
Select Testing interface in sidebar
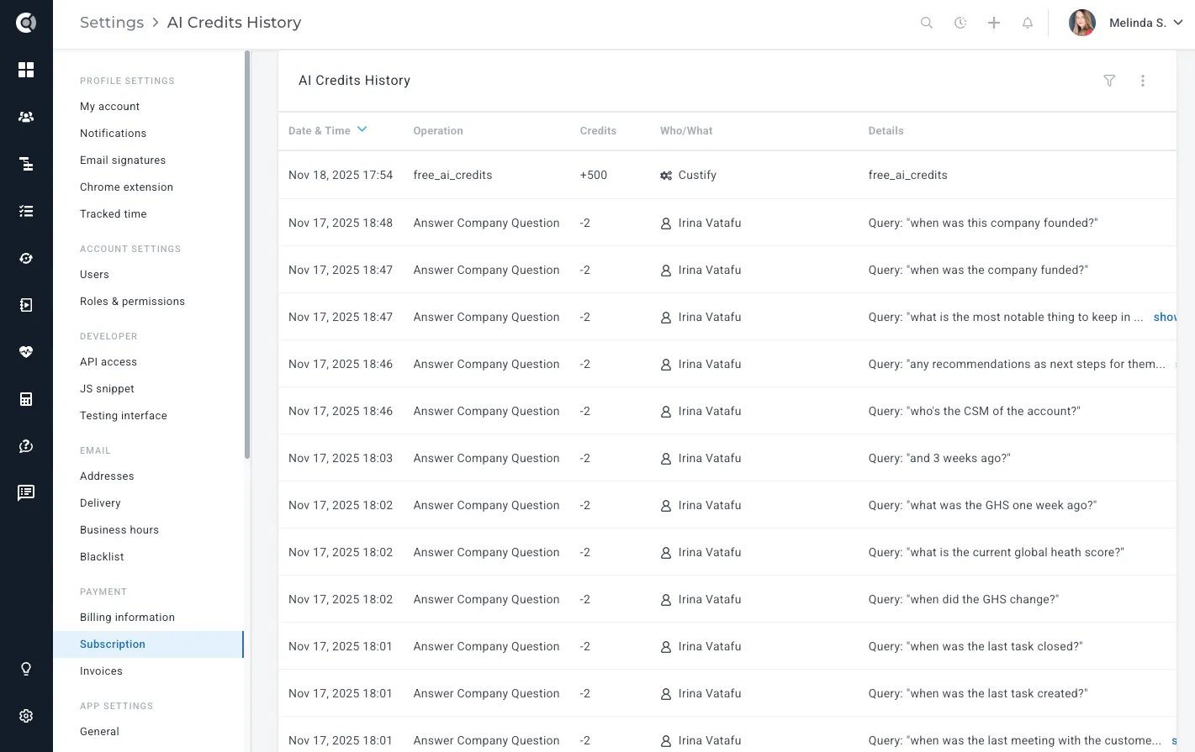(124, 416)
